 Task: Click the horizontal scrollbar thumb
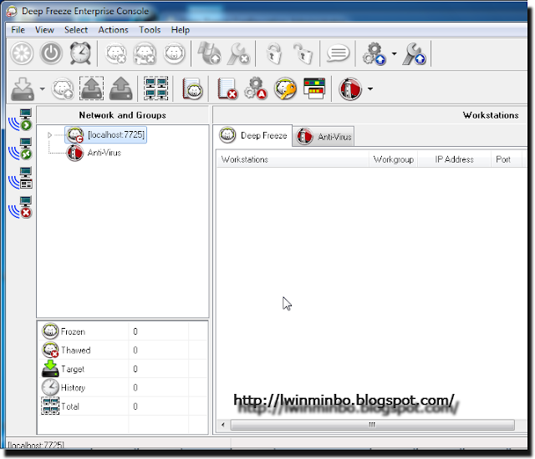(372, 425)
